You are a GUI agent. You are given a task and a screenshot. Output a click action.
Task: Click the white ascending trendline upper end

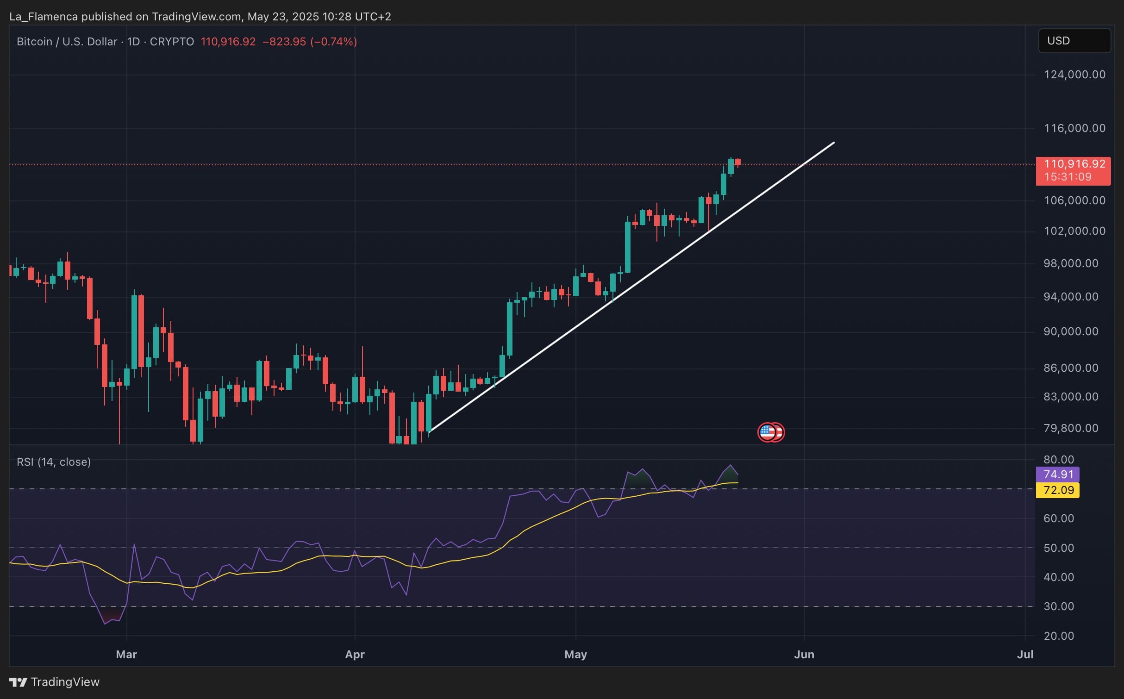pos(834,143)
